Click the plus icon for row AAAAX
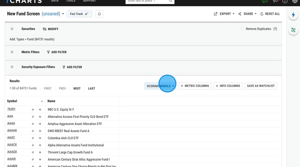300x167 pixels. [x=40, y=131]
